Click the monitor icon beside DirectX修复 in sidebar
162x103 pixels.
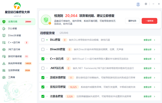(x=4, y=36)
